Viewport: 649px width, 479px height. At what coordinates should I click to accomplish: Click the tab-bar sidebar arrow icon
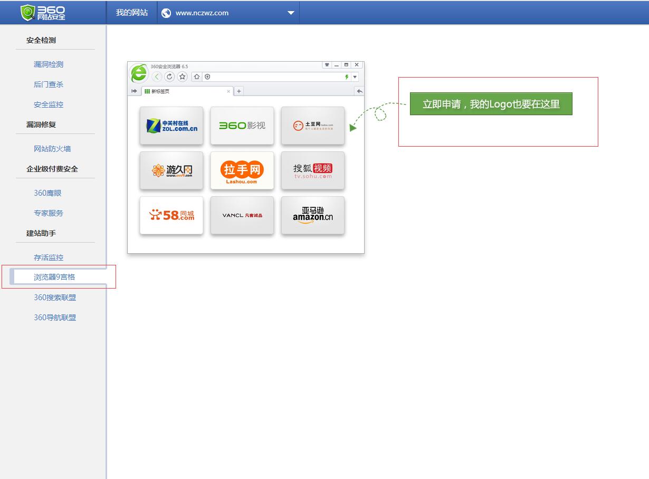pyautogui.click(x=134, y=91)
